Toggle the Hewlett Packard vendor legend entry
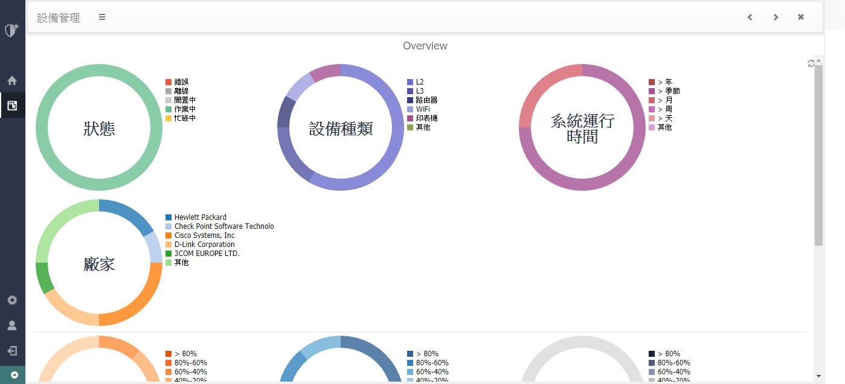The height and width of the screenshot is (384, 845). pos(200,217)
